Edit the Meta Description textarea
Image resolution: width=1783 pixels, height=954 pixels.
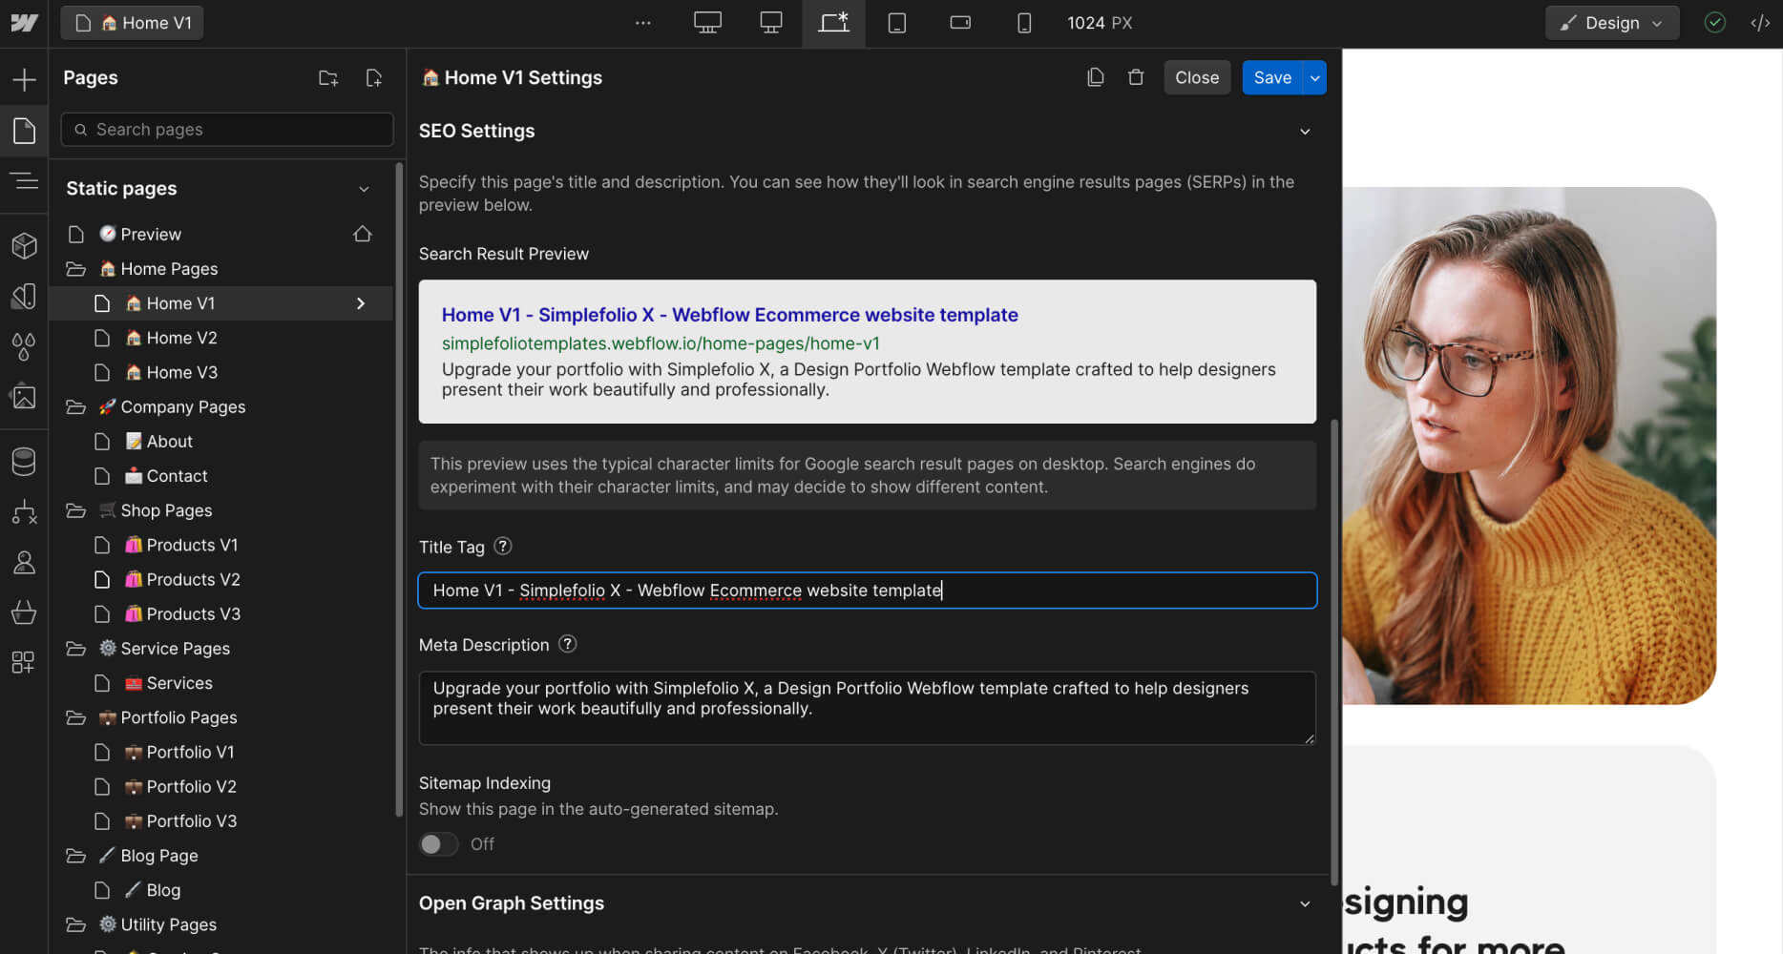[x=868, y=708]
